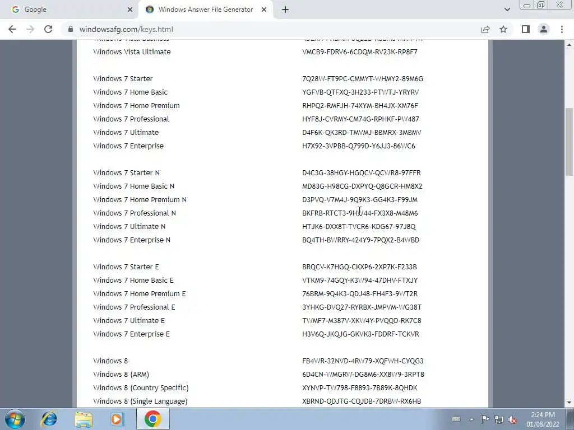Go back to the previous page
Screen dimensions: 574x430
click(x=12, y=29)
